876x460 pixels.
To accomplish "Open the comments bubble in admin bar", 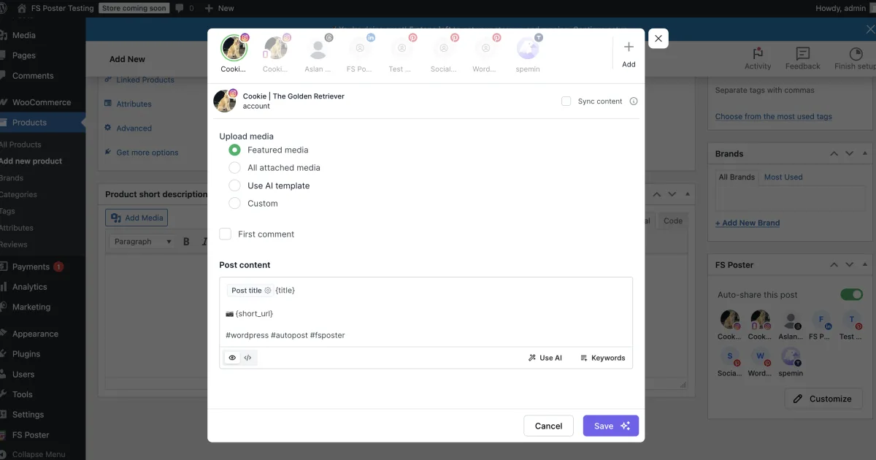I will [x=180, y=8].
